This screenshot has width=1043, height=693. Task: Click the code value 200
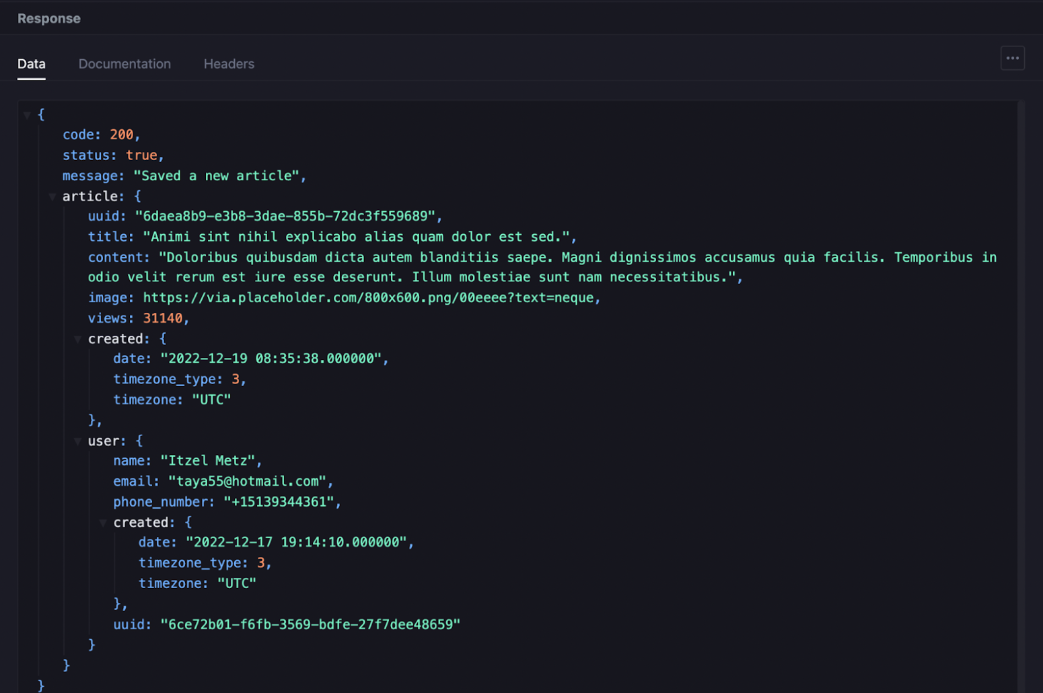(122, 135)
